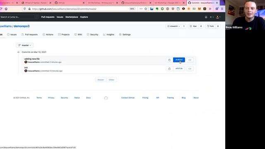Click the Older pagination button
Viewport: 265px width, 149px height.
pos(111,80)
